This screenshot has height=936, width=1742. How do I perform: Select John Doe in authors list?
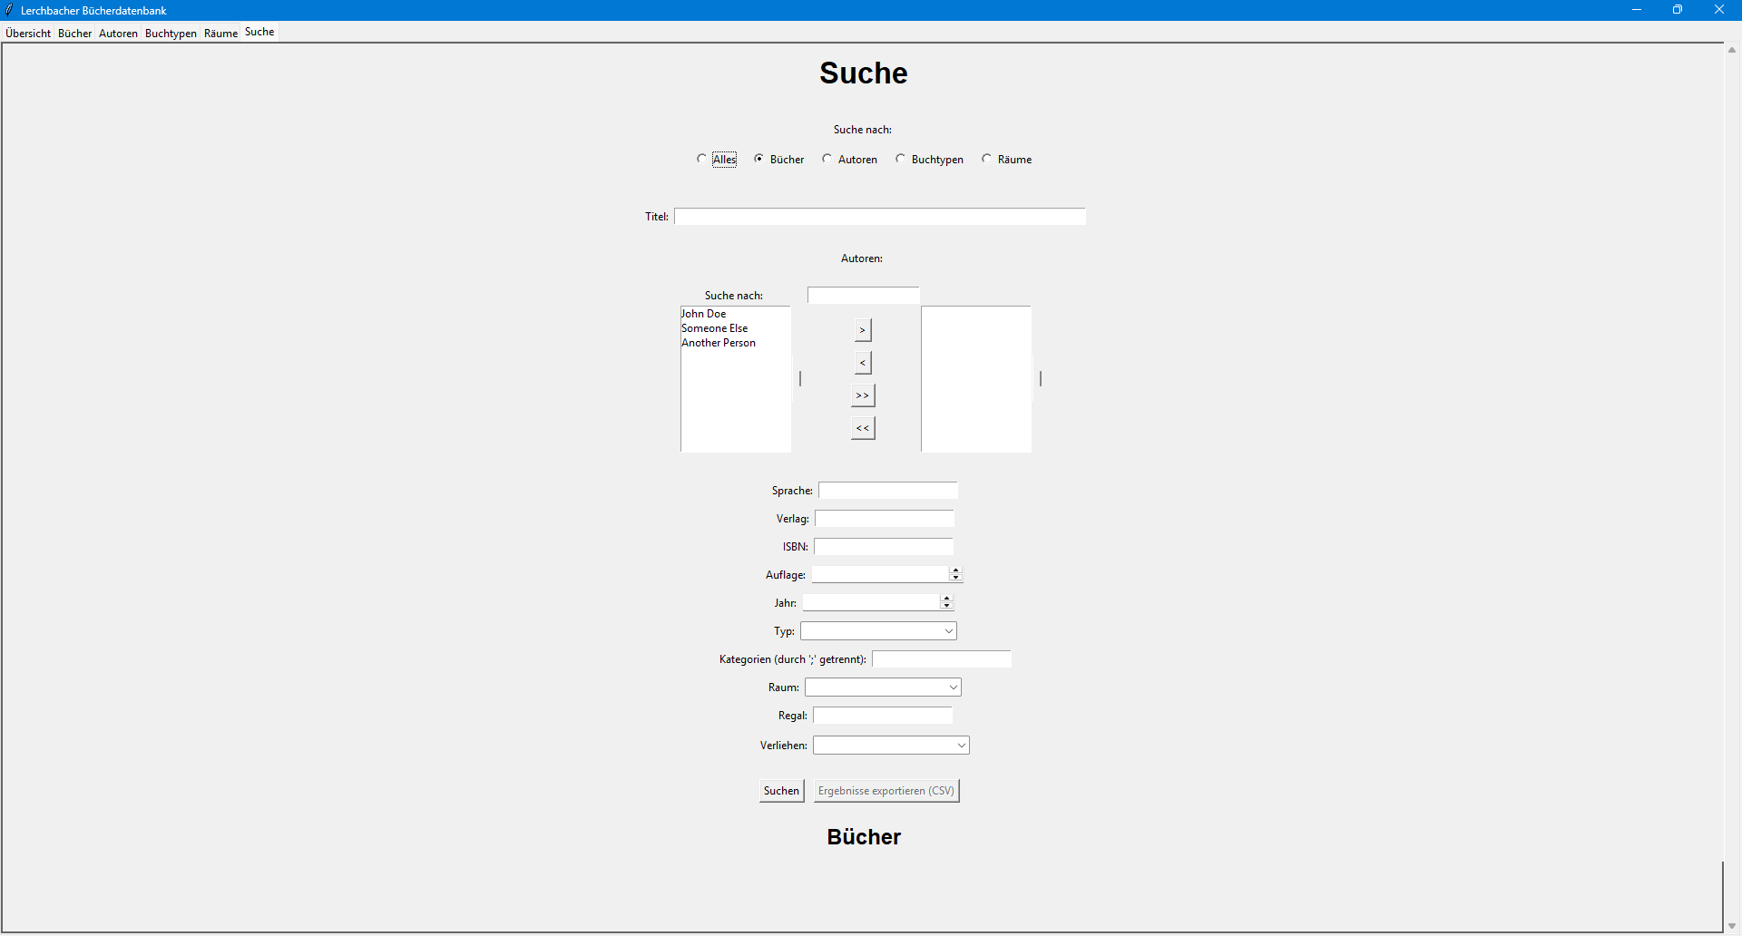point(704,314)
